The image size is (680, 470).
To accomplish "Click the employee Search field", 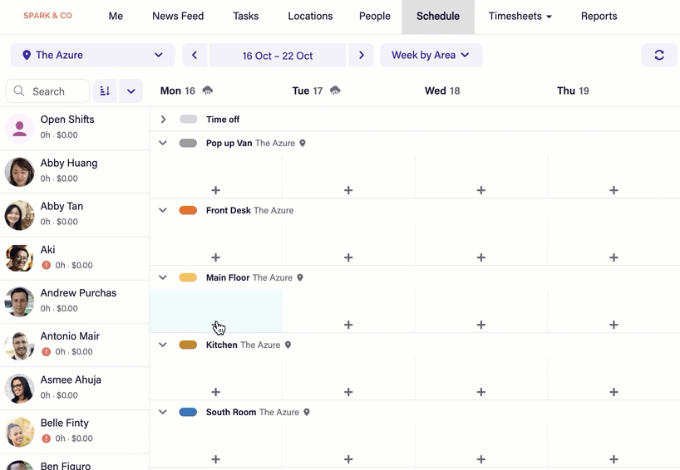I will (47, 91).
